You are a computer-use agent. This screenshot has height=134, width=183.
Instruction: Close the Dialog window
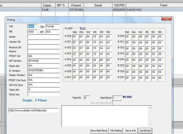point(167,19)
